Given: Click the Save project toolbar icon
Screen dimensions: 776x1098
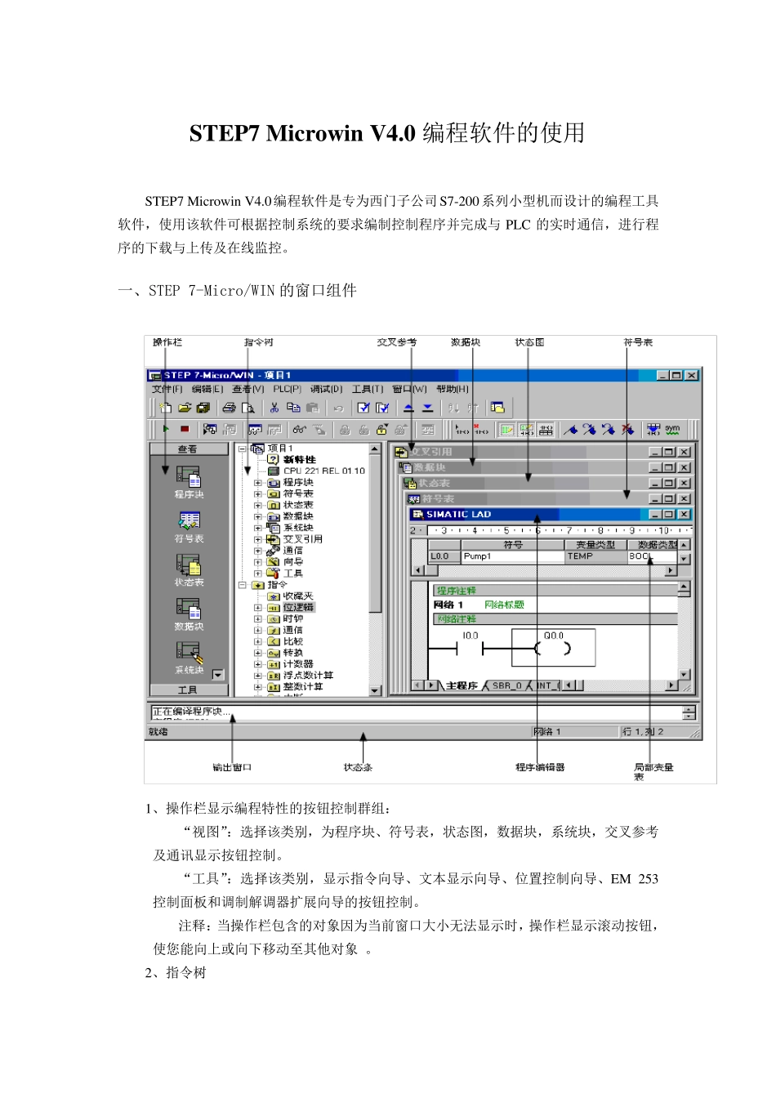Looking at the screenshot, I should [x=203, y=408].
